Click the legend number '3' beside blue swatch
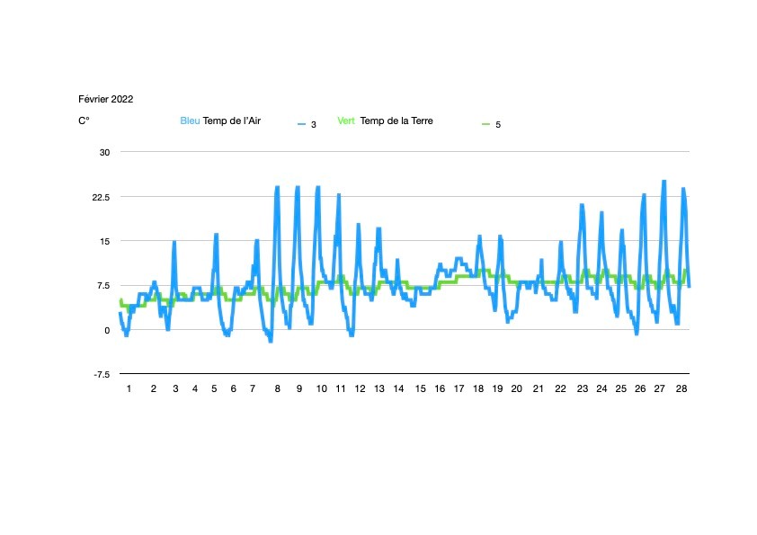The height and width of the screenshot is (535, 757). pyautogui.click(x=314, y=125)
